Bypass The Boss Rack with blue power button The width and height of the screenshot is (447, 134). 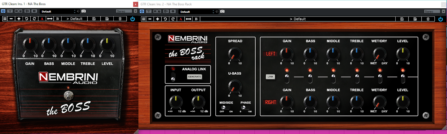pos(441,19)
